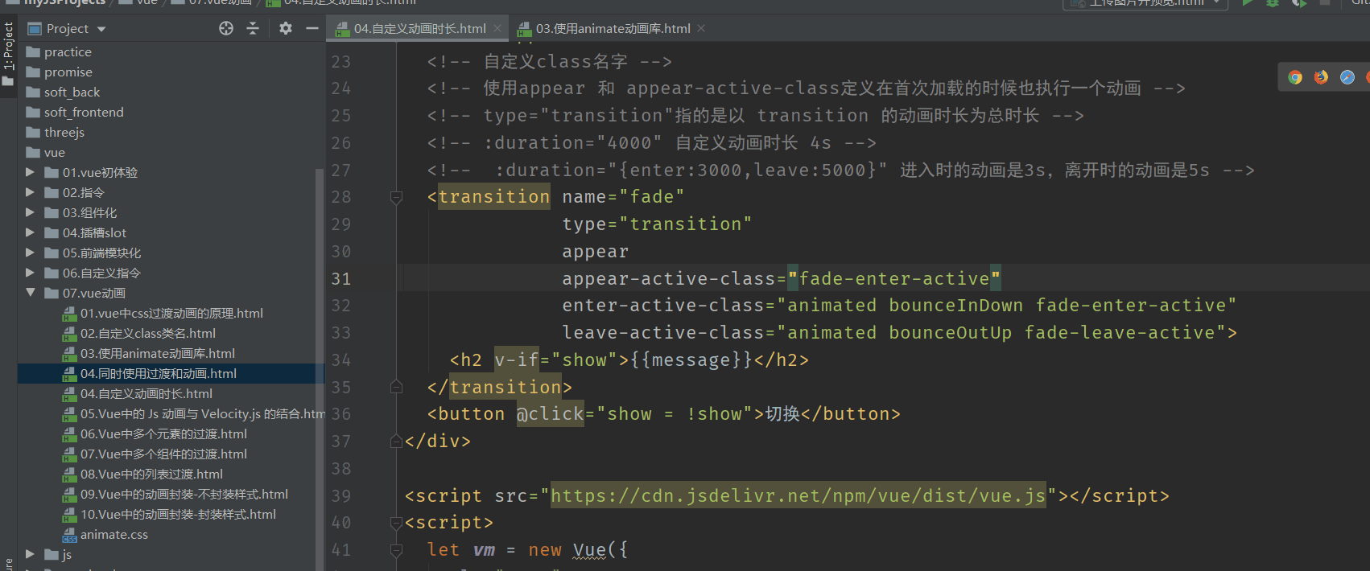Click the locate current file crosshair icon
The height and width of the screenshot is (571, 1370).
[x=226, y=28]
